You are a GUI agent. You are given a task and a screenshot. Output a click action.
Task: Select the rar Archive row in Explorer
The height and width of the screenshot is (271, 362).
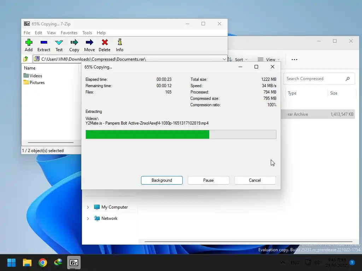(318, 114)
